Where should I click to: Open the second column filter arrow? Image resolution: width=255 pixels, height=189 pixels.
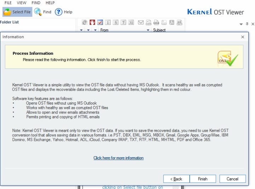pyautogui.click(x=88, y=30)
